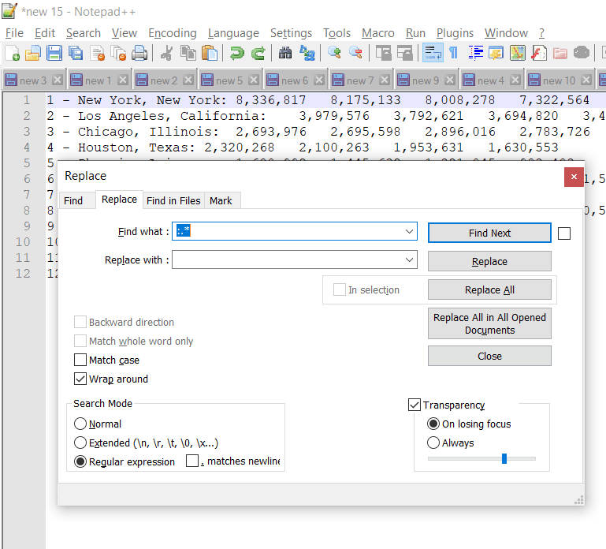Click the Close All documents toolbar icon
This screenshot has height=549, width=606.
pyautogui.click(x=118, y=53)
